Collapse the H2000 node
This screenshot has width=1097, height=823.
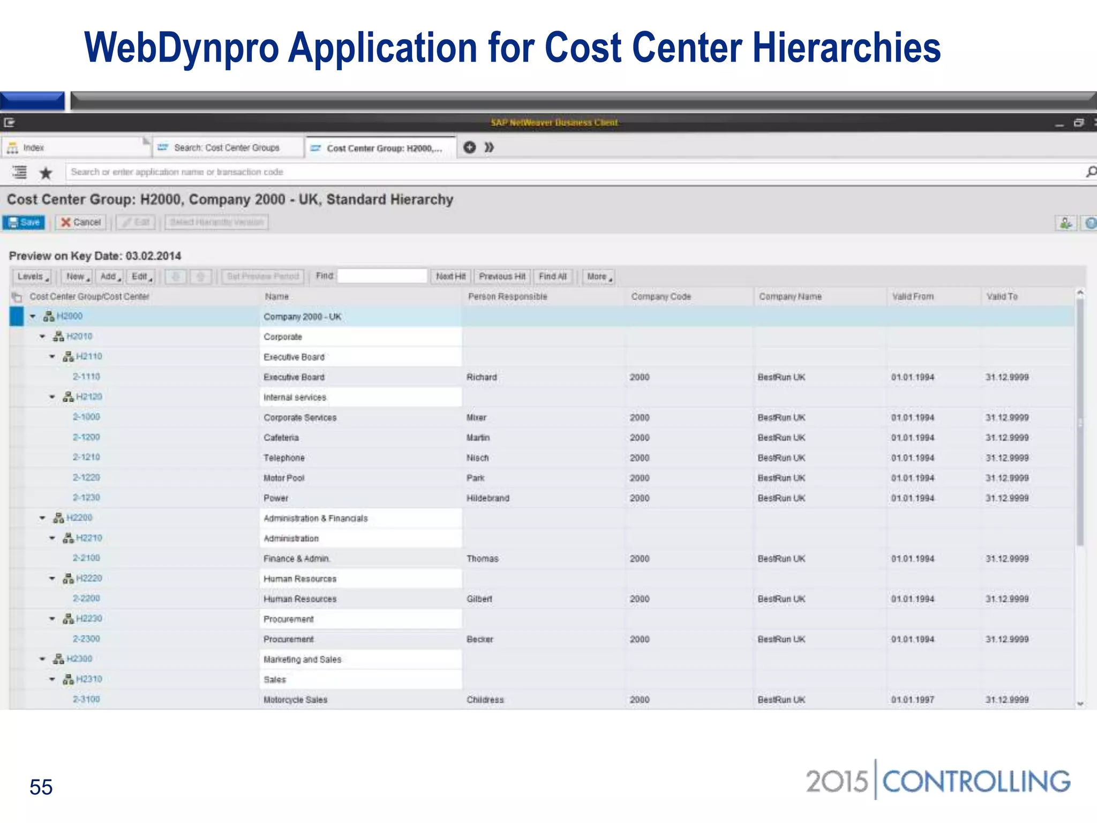[x=33, y=317]
